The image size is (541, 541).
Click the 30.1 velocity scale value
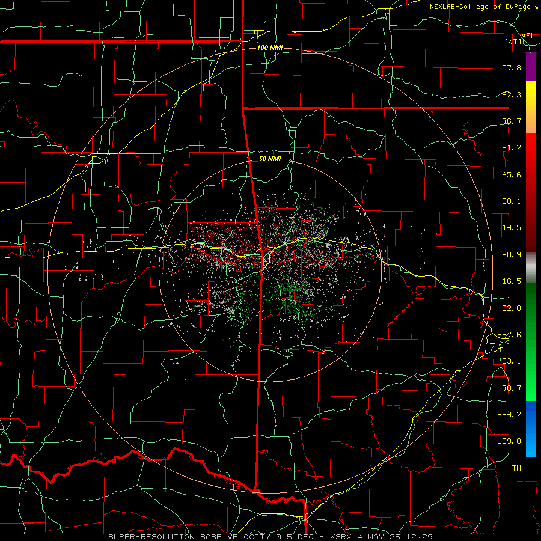[512, 201]
